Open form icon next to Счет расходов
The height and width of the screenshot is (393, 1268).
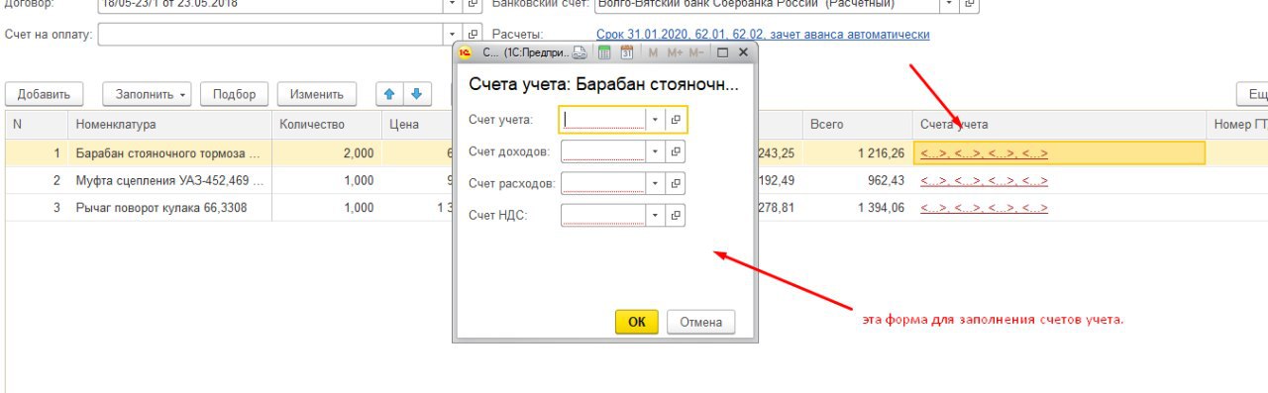(676, 183)
